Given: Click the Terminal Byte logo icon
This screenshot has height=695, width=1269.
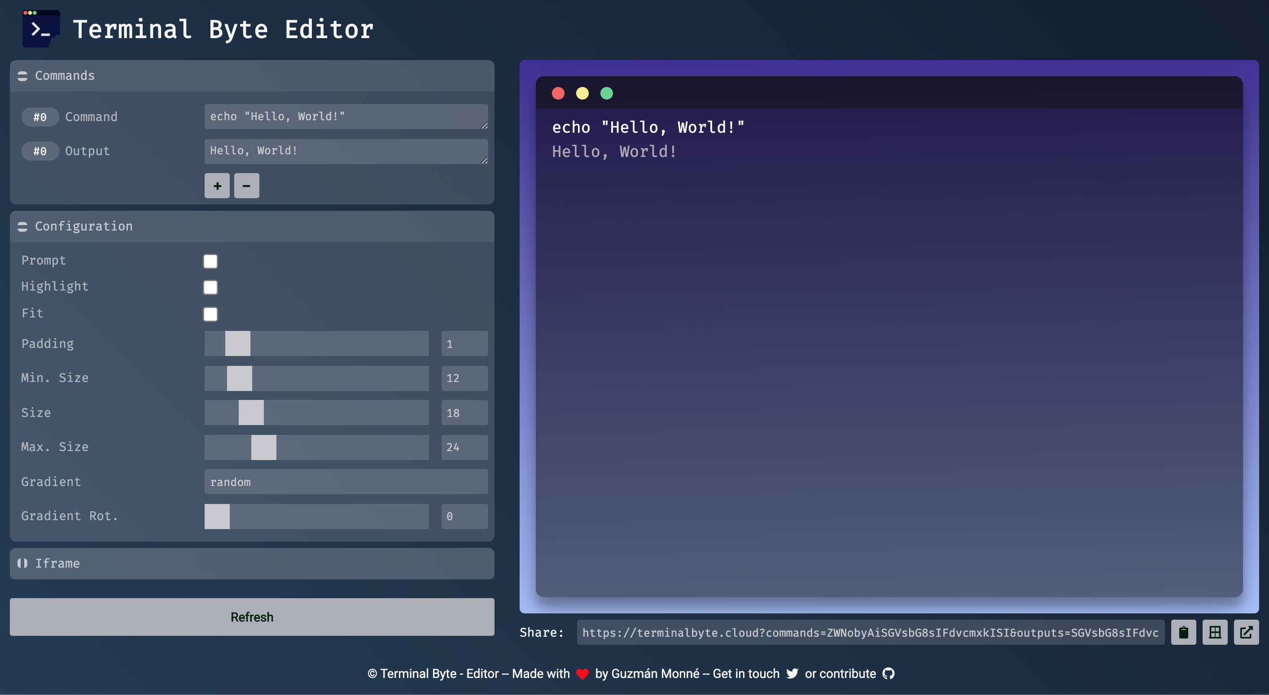Looking at the screenshot, I should click(x=41, y=29).
